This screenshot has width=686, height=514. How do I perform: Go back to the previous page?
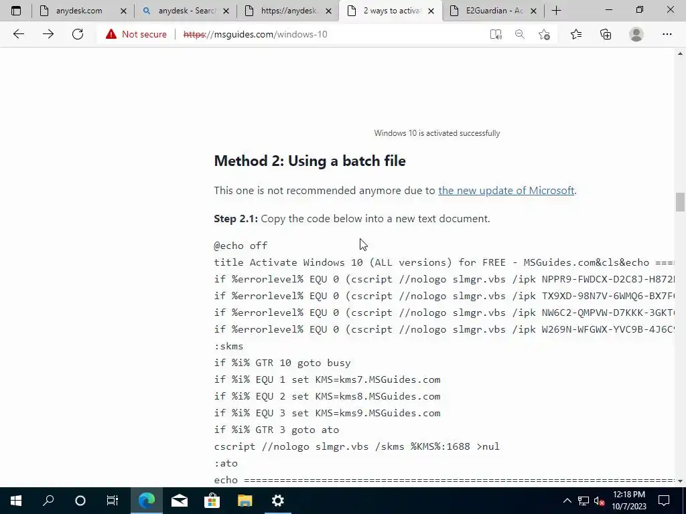[x=18, y=34]
